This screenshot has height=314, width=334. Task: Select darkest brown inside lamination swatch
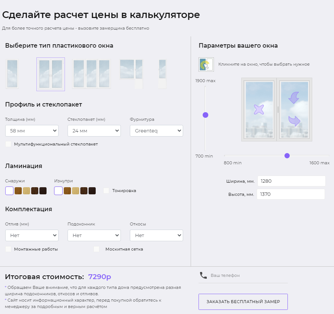pyautogui.click(x=92, y=191)
